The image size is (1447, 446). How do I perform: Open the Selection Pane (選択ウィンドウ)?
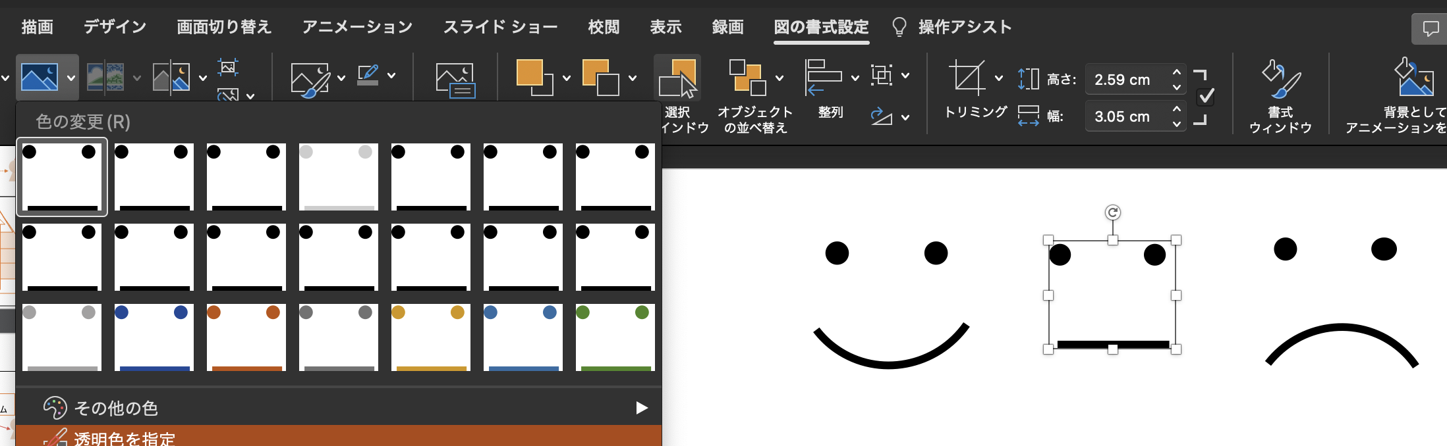tap(677, 79)
